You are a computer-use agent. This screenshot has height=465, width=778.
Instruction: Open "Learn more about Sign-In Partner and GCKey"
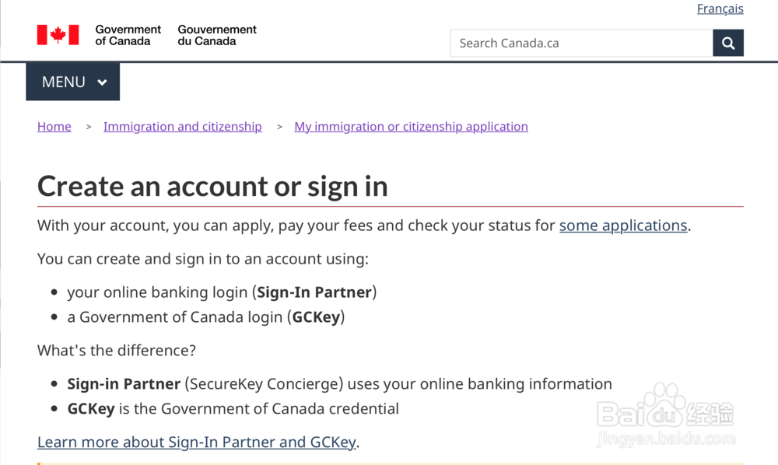pos(197,442)
